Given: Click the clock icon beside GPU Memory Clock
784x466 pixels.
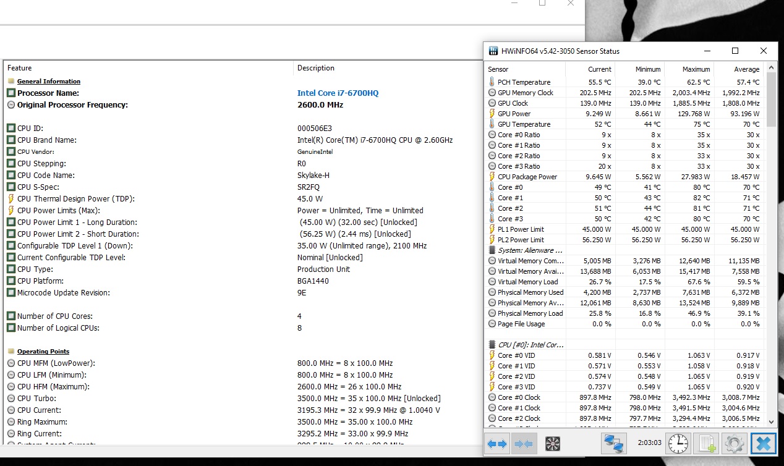Looking at the screenshot, I should [x=492, y=93].
